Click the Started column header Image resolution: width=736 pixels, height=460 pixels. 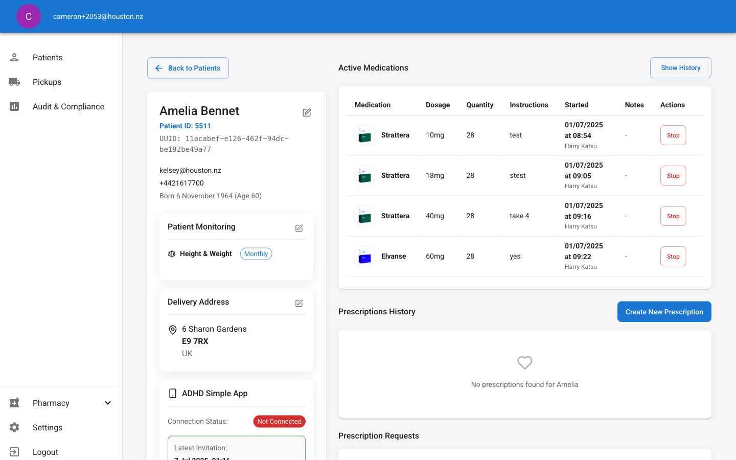577,105
